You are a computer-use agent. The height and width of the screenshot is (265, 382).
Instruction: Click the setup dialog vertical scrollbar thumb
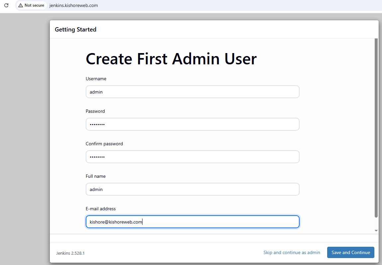pos(376,128)
